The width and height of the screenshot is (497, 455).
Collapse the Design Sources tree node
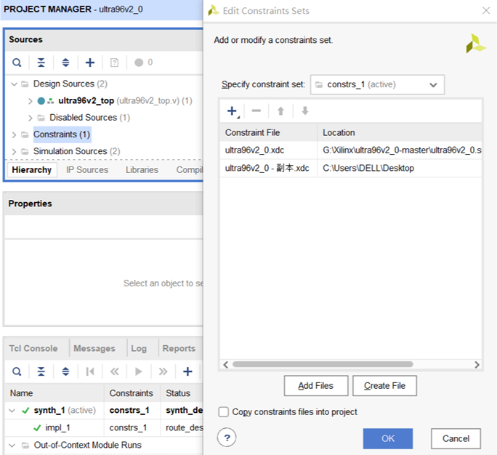14,84
